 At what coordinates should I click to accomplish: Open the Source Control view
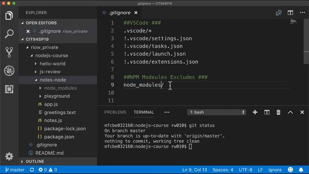9,52
